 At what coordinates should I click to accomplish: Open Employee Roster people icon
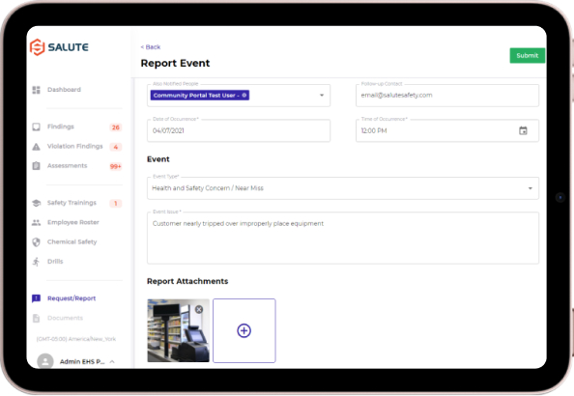pyautogui.click(x=37, y=222)
